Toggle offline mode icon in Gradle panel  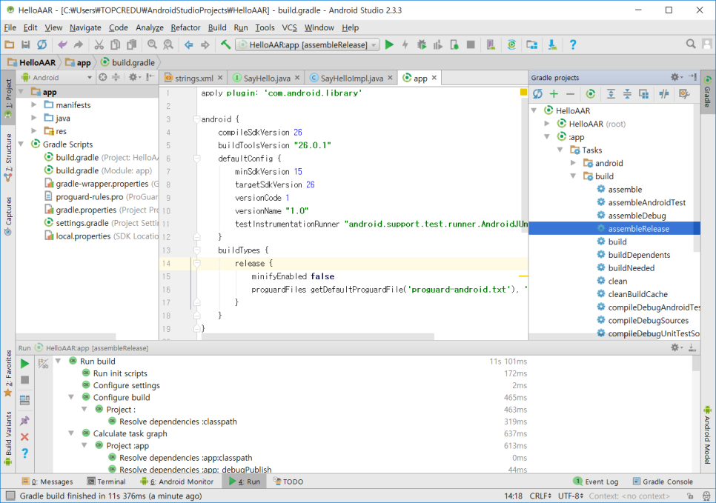pos(664,94)
